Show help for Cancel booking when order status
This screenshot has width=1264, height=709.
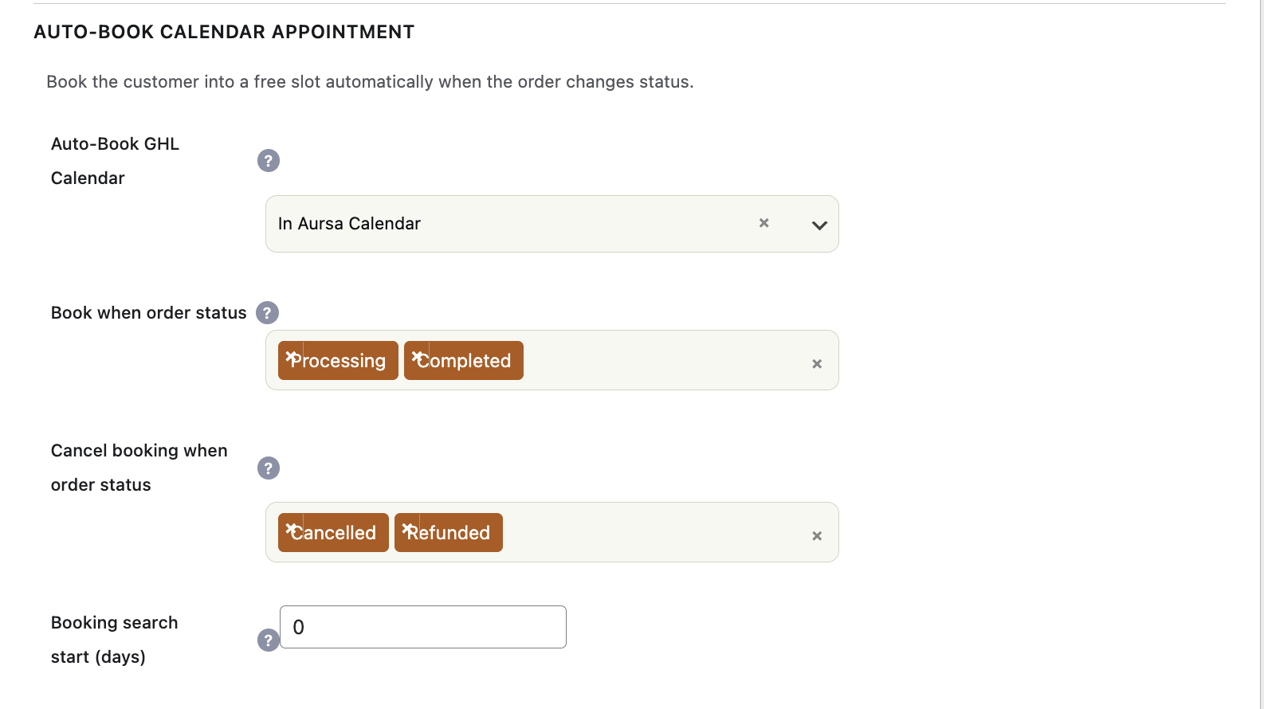tap(269, 468)
